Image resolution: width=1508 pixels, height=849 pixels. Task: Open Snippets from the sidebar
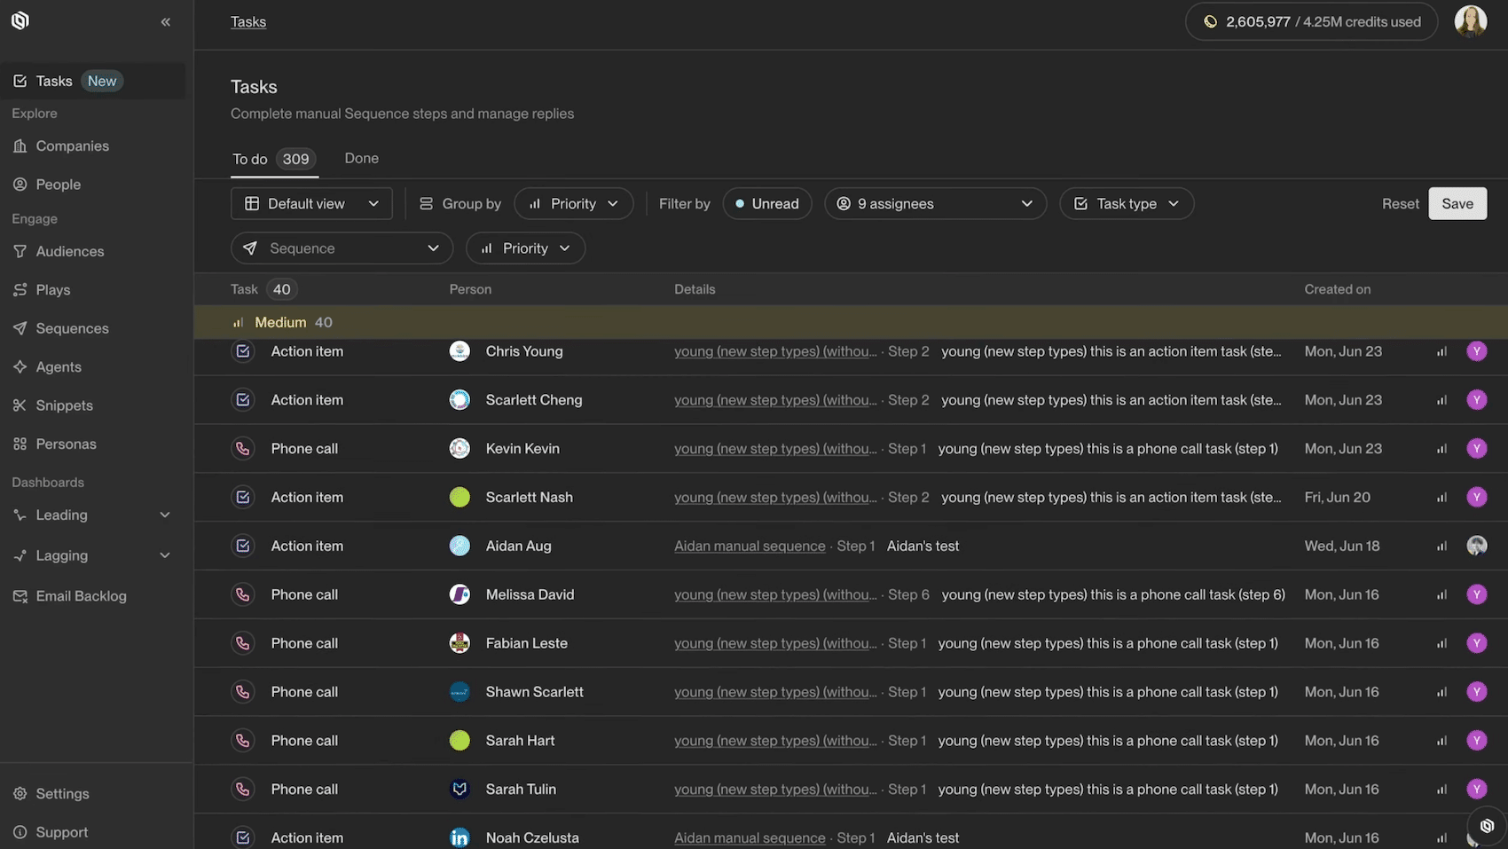coord(64,405)
